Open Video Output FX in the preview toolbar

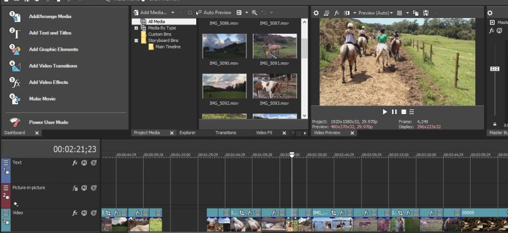point(336,13)
